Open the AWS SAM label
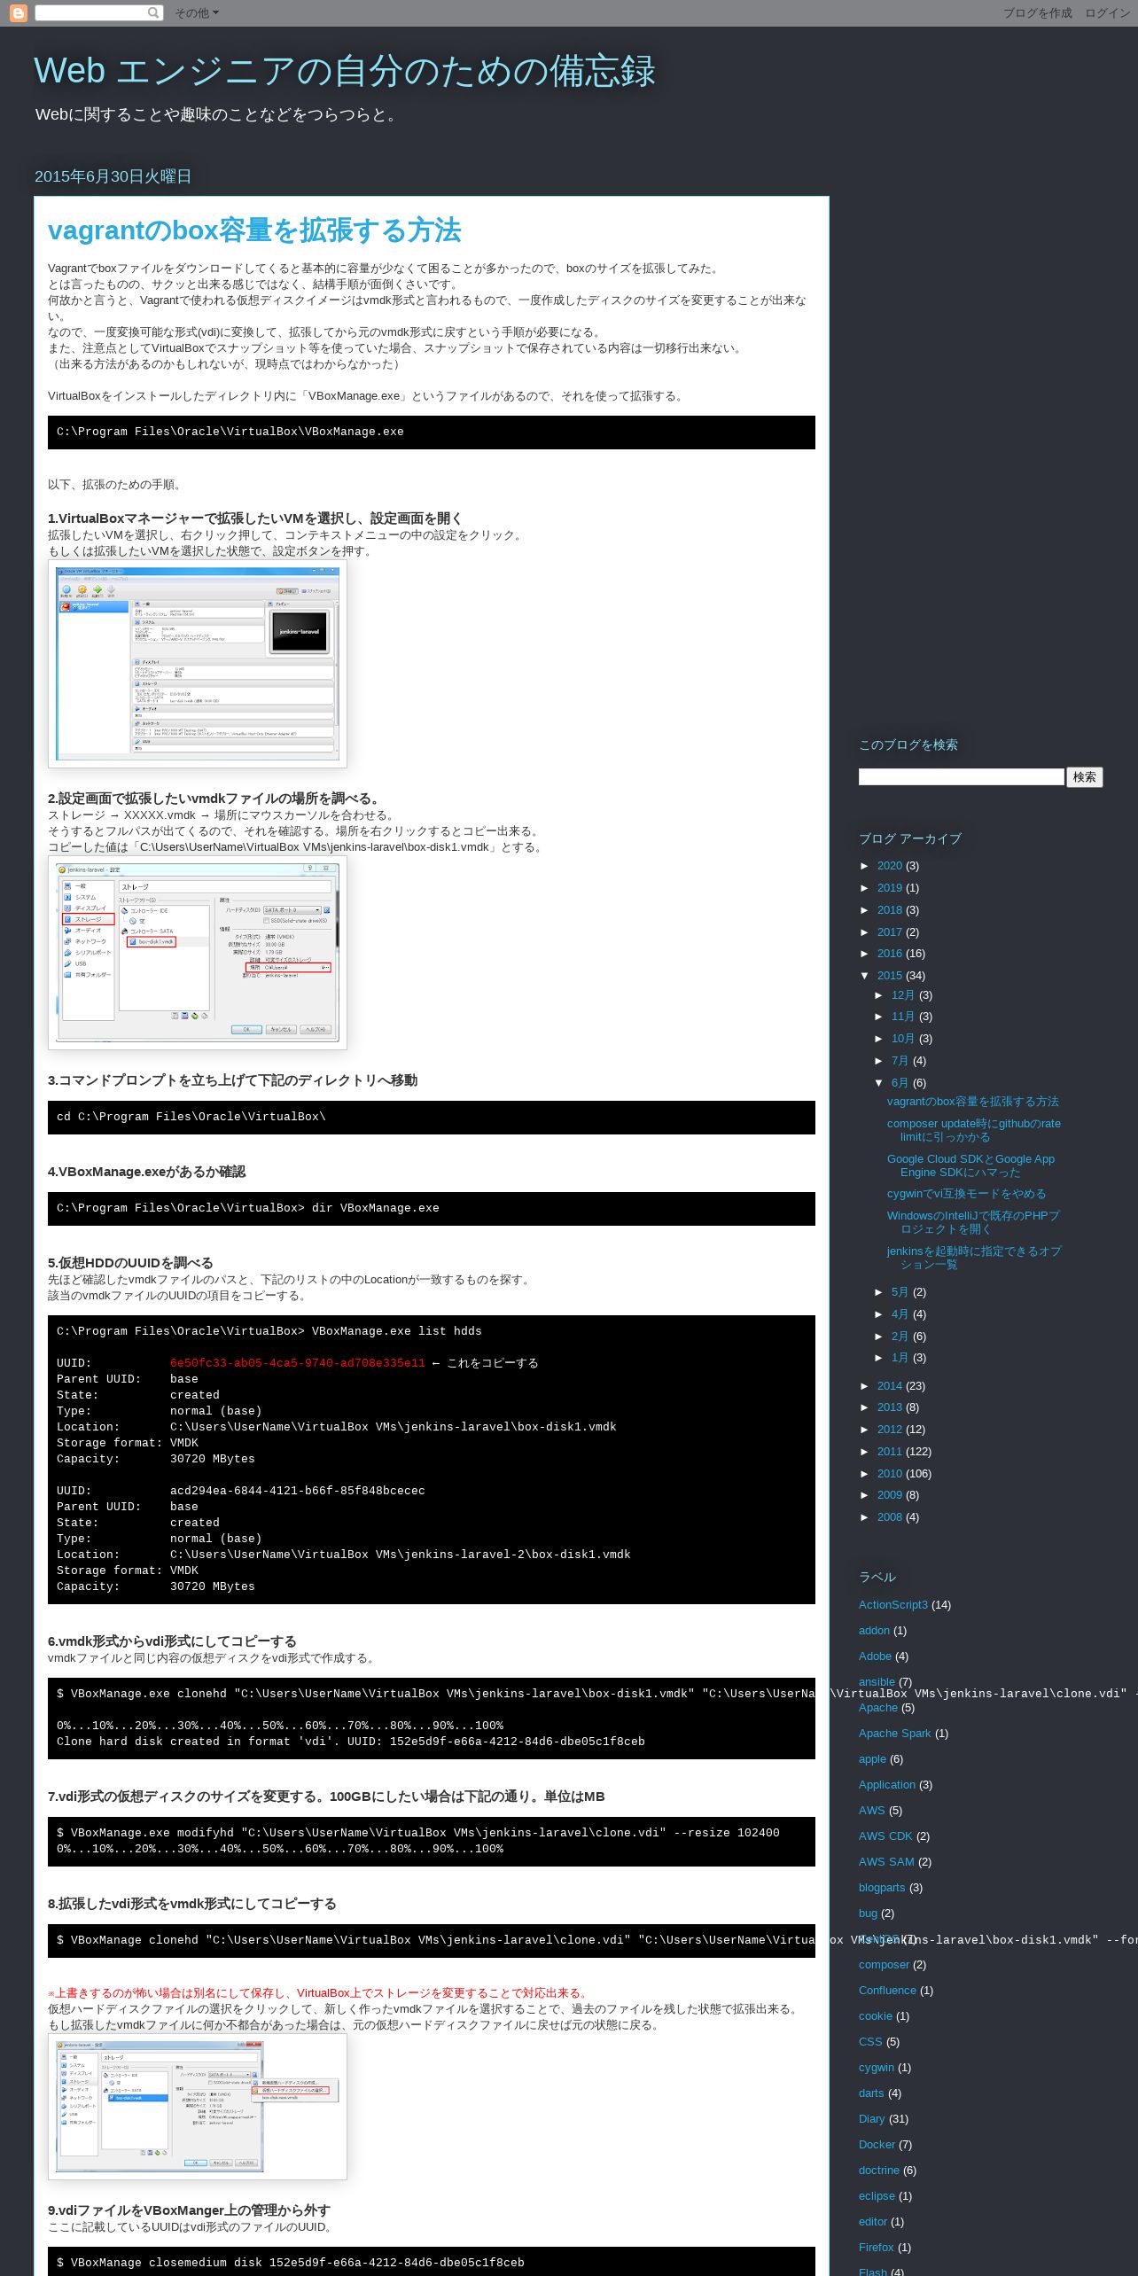The width and height of the screenshot is (1138, 2276). (x=886, y=1862)
